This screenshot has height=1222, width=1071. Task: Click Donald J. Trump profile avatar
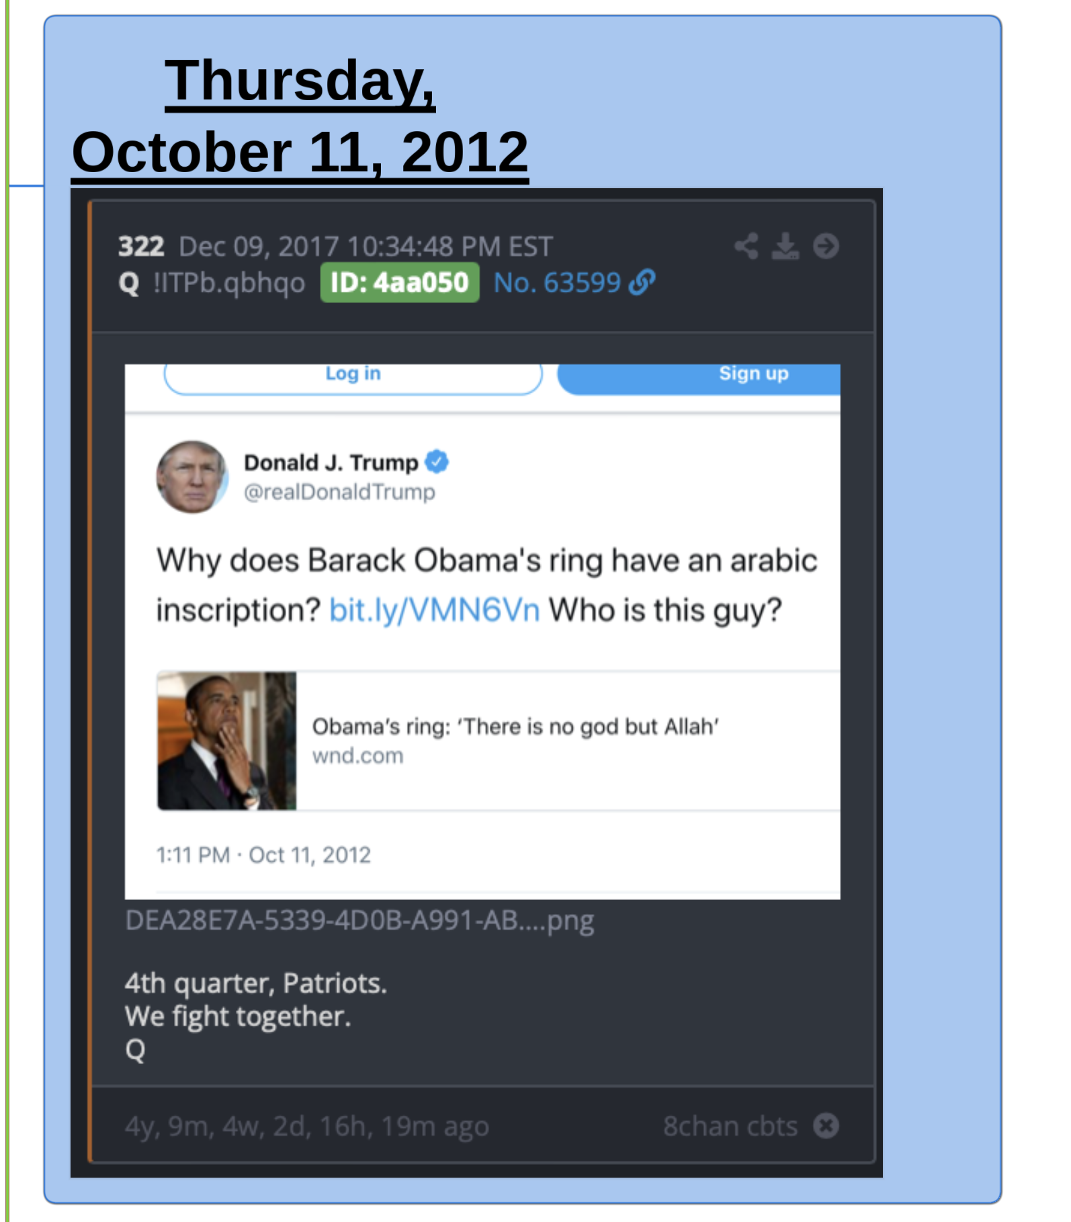click(x=192, y=477)
